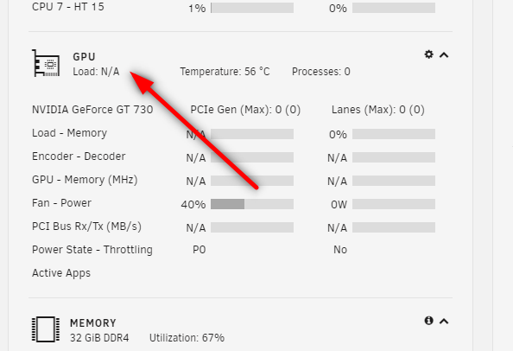Click the Power 0W bar
Screen dimensions: 513x351
[x=394, y=204]
